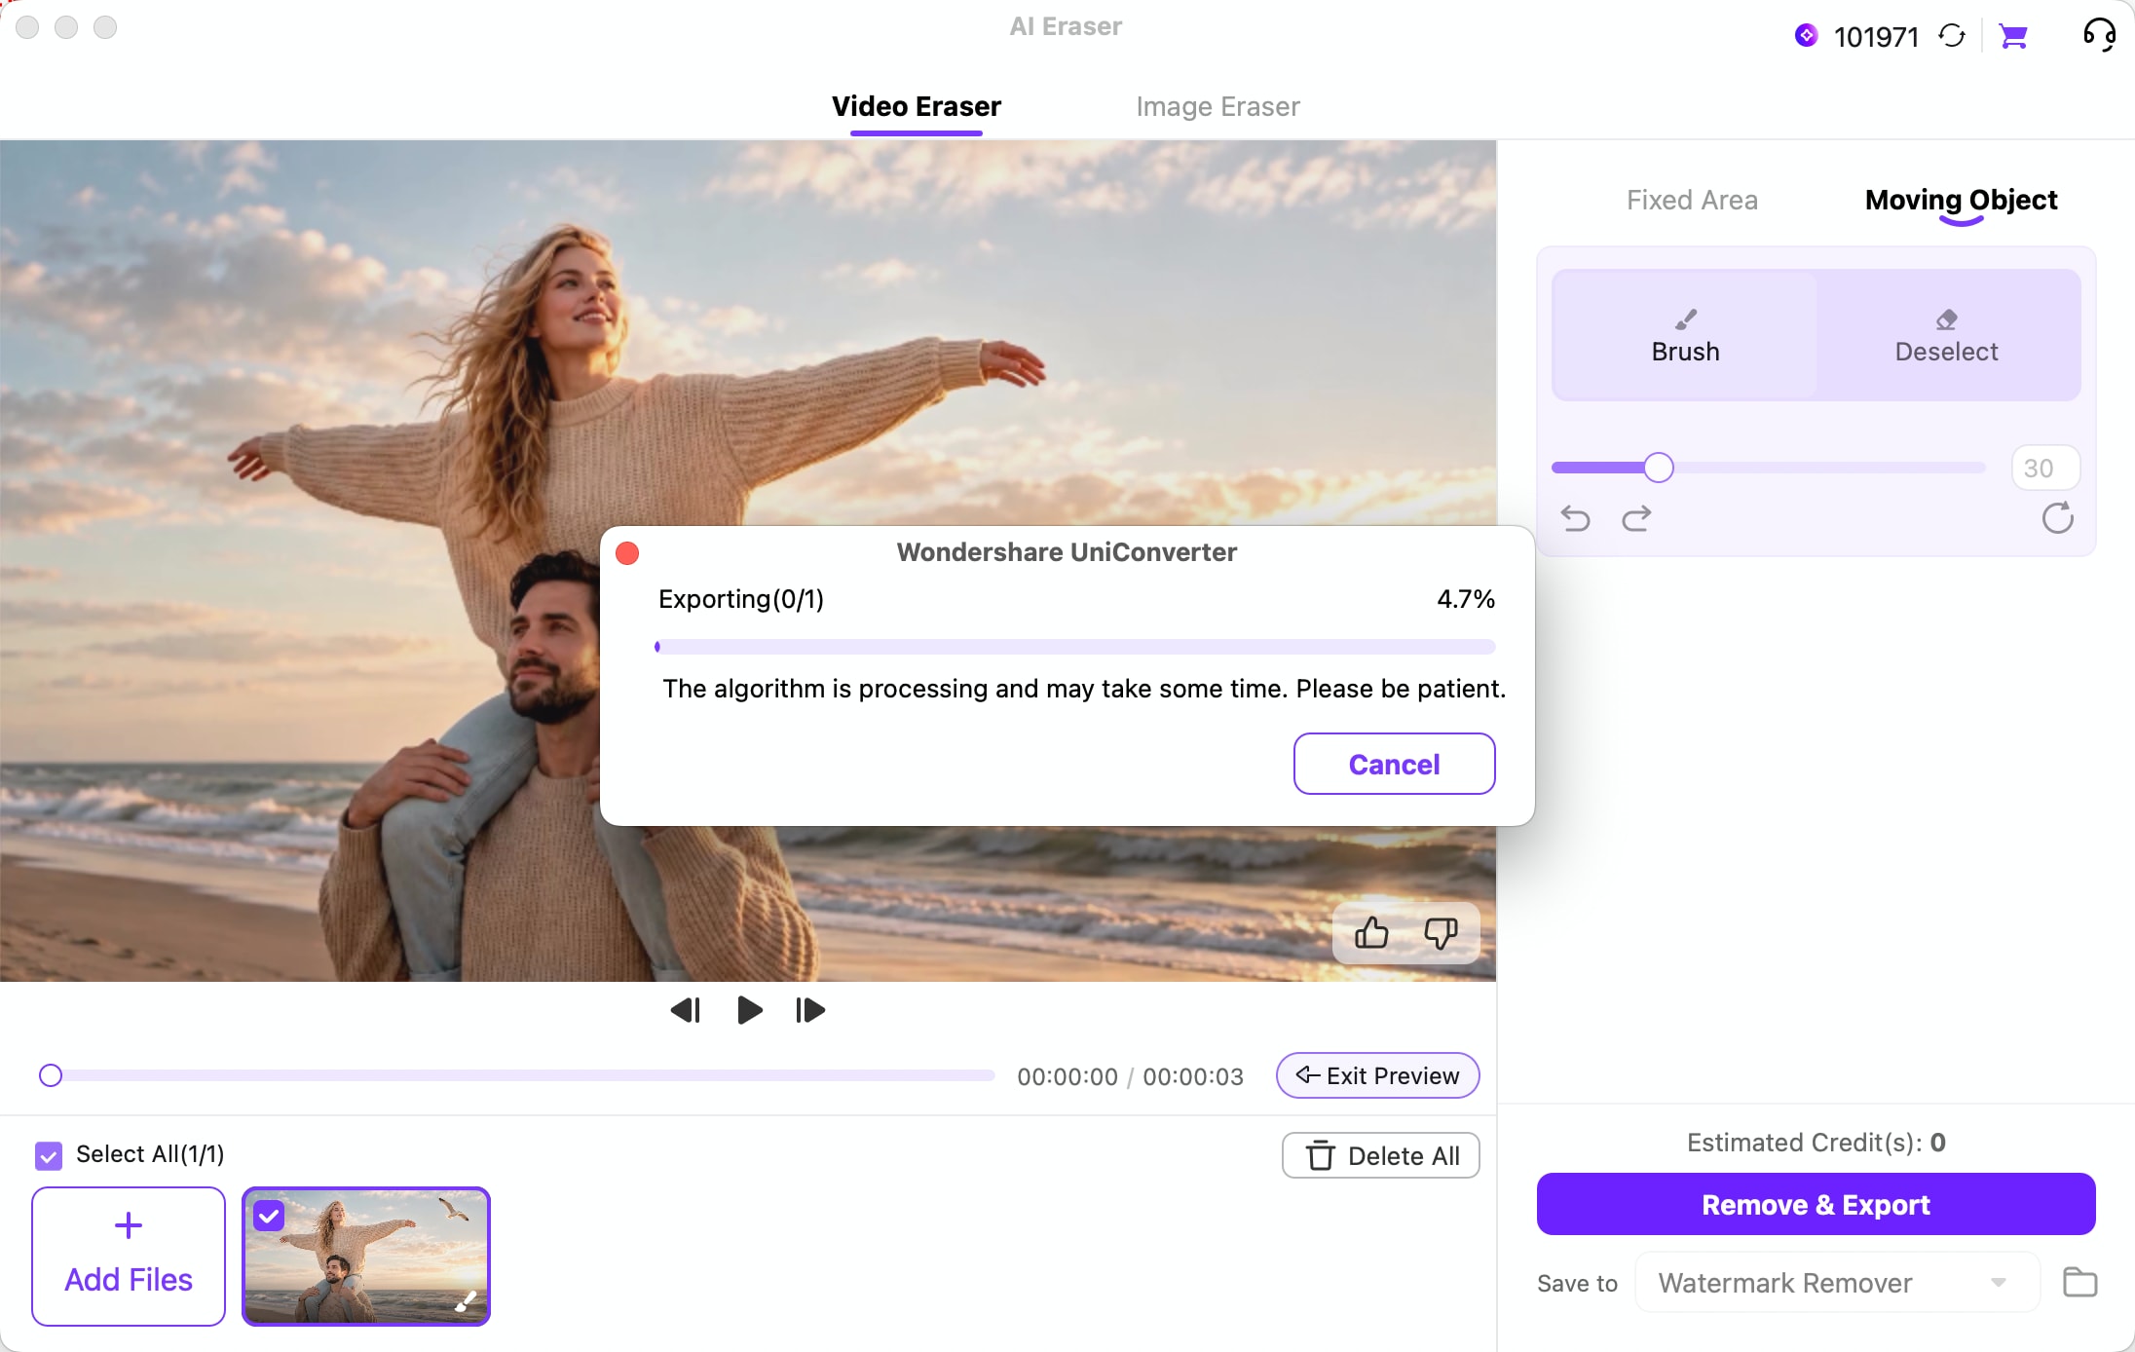Open customer support headset icon
This screenshot has width=2135, height=1352.
(2099, 35)
